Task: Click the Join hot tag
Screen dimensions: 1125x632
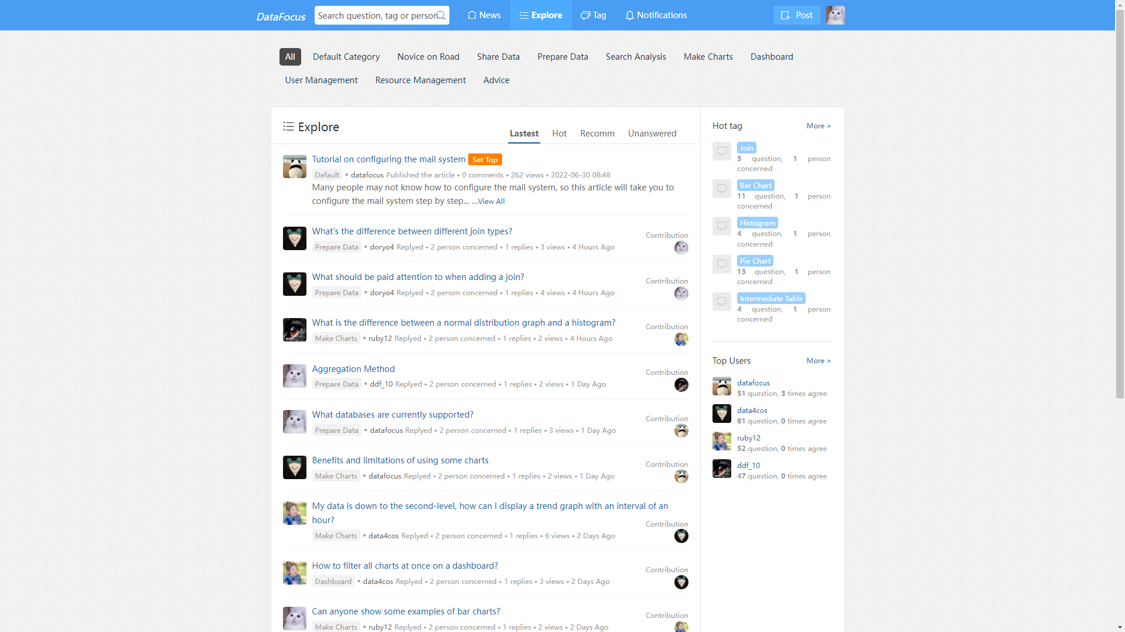Action: (746, 148)
